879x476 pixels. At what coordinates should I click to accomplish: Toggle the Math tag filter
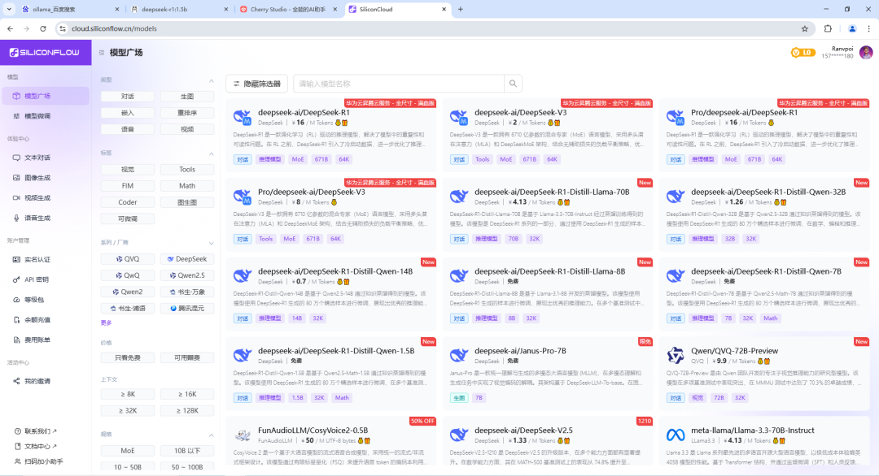(x=187, y=186)
